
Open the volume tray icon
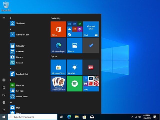pyautogui.click(x=140, y=117)
